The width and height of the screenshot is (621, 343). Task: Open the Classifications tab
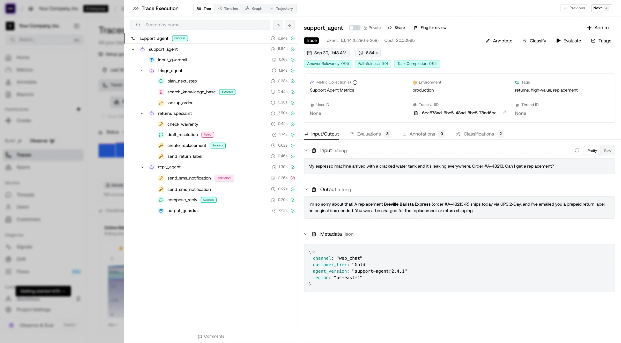tap(480, 134)
